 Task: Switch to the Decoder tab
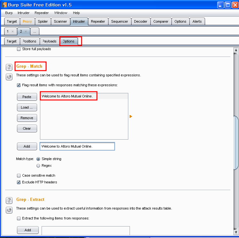141,21
